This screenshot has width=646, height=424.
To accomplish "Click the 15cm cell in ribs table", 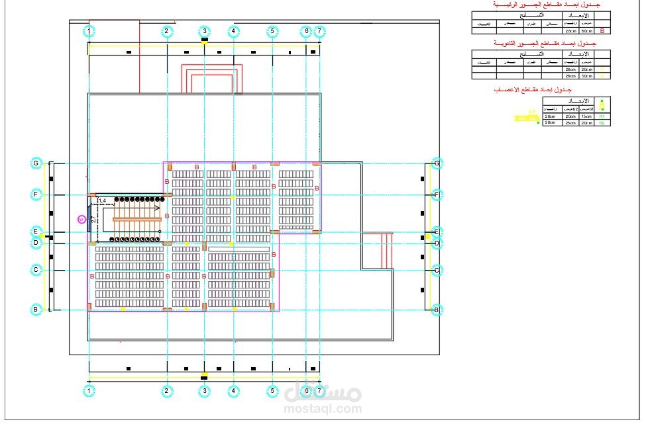I will tap(586, 116).
